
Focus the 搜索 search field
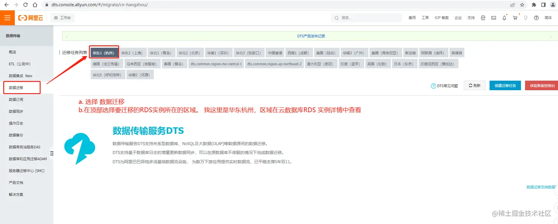[x=366, y=18]
